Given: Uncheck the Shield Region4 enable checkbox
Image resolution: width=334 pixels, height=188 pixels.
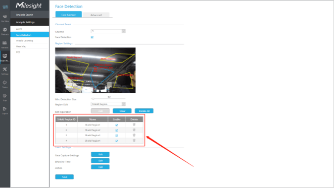Looking at the screenshot, I should [117, 141].
